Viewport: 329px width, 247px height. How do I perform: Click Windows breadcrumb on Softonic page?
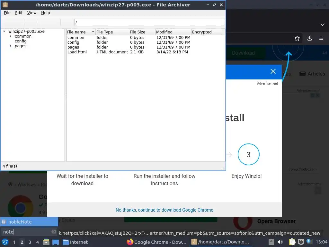pos(27,184)
